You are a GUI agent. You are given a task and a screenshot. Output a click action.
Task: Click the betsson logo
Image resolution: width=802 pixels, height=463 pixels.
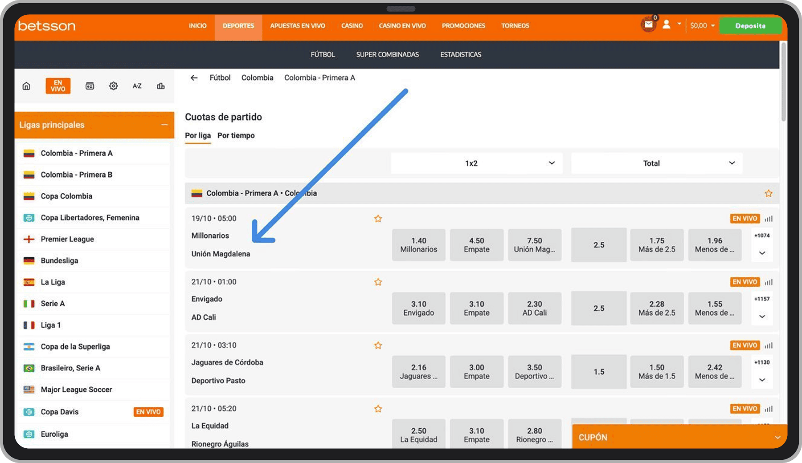[47, 26]
